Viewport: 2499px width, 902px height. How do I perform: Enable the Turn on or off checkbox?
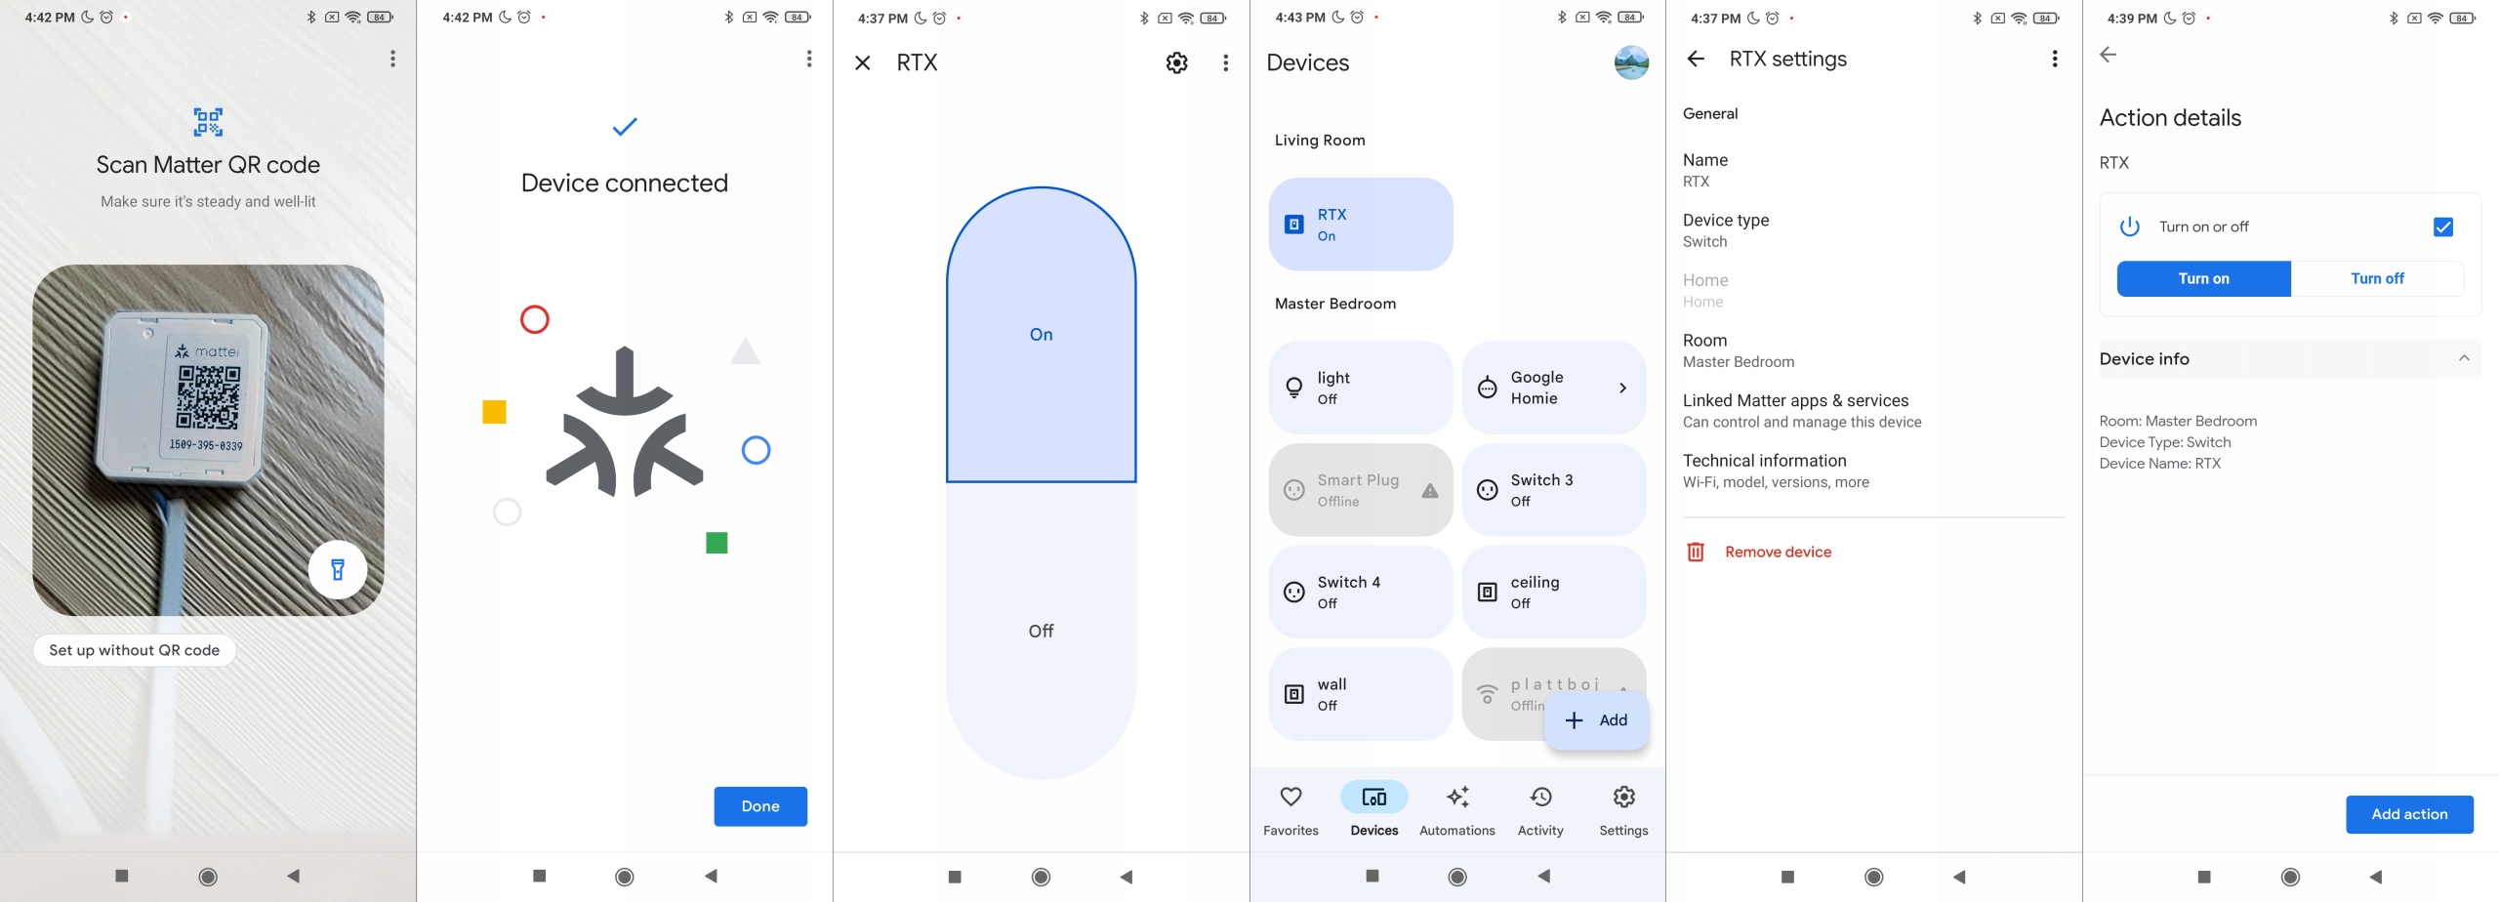click(x=2443, y=226)
